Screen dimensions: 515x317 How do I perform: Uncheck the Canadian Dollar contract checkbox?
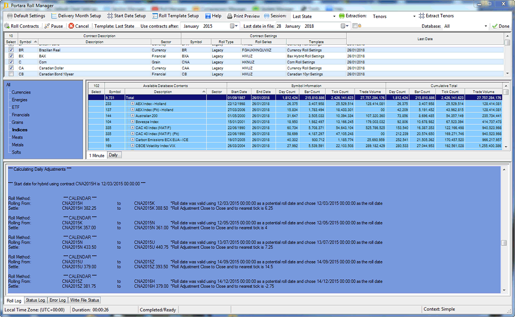click(11, 68)
